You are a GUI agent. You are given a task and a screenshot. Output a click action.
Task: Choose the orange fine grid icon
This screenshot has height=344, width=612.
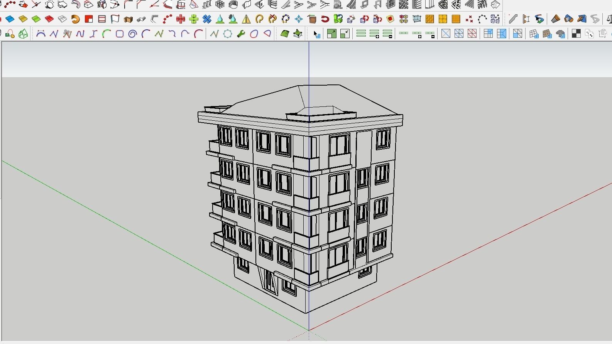tap(456, 19)
